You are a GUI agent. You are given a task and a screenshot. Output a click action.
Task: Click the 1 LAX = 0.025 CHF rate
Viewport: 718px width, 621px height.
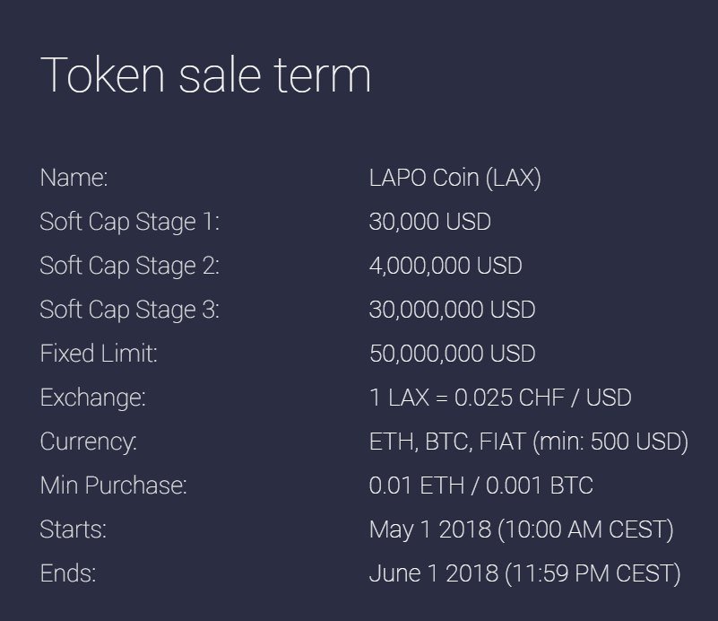[467, 398]
